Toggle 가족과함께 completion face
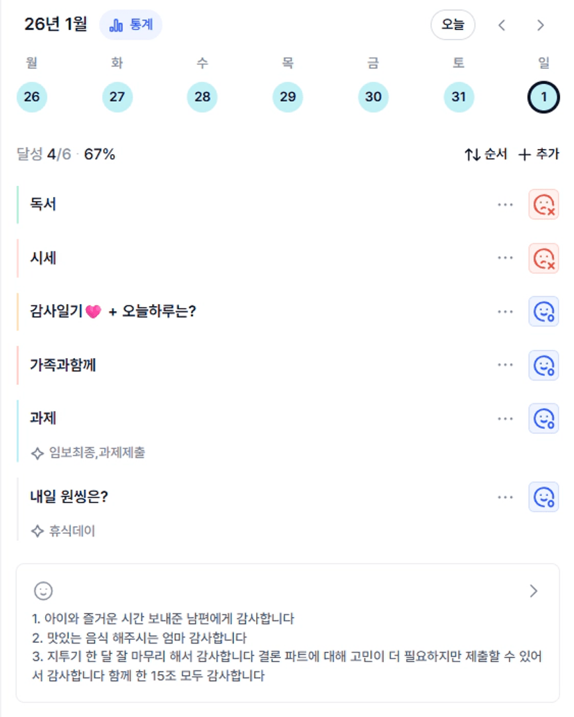Viewport: 574px width, 717px height. tap(543, 365)
